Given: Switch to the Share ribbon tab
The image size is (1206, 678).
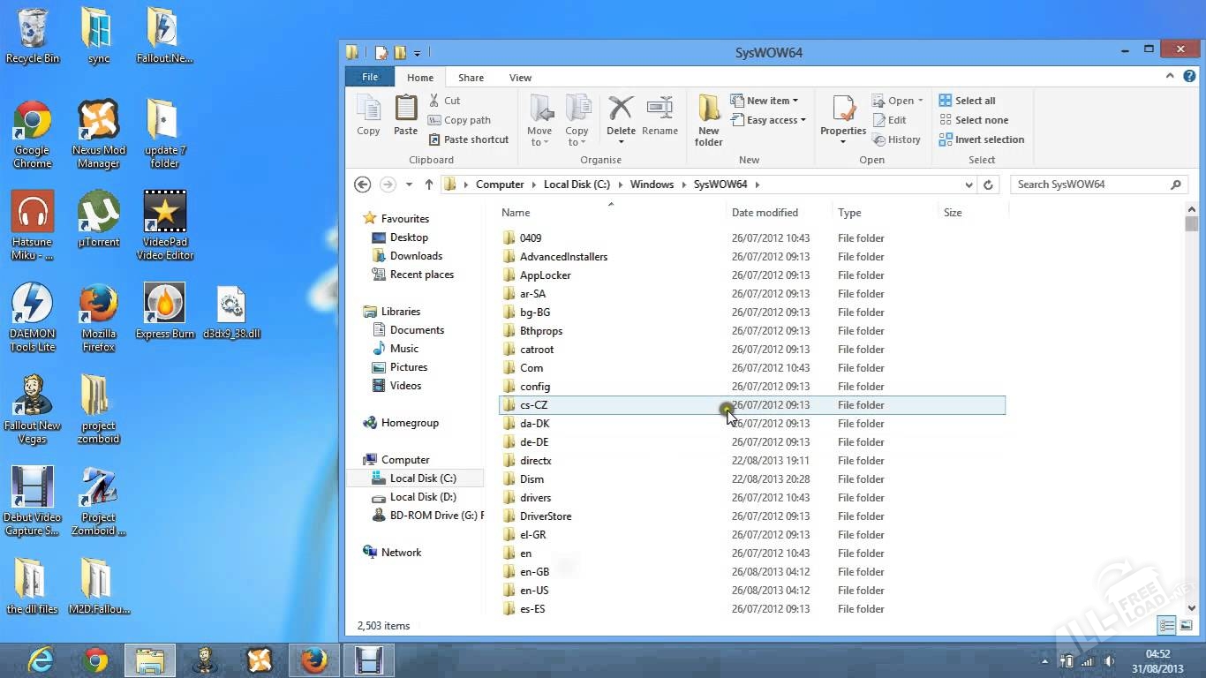Looking at the screenshot, I should pos(471,78).
